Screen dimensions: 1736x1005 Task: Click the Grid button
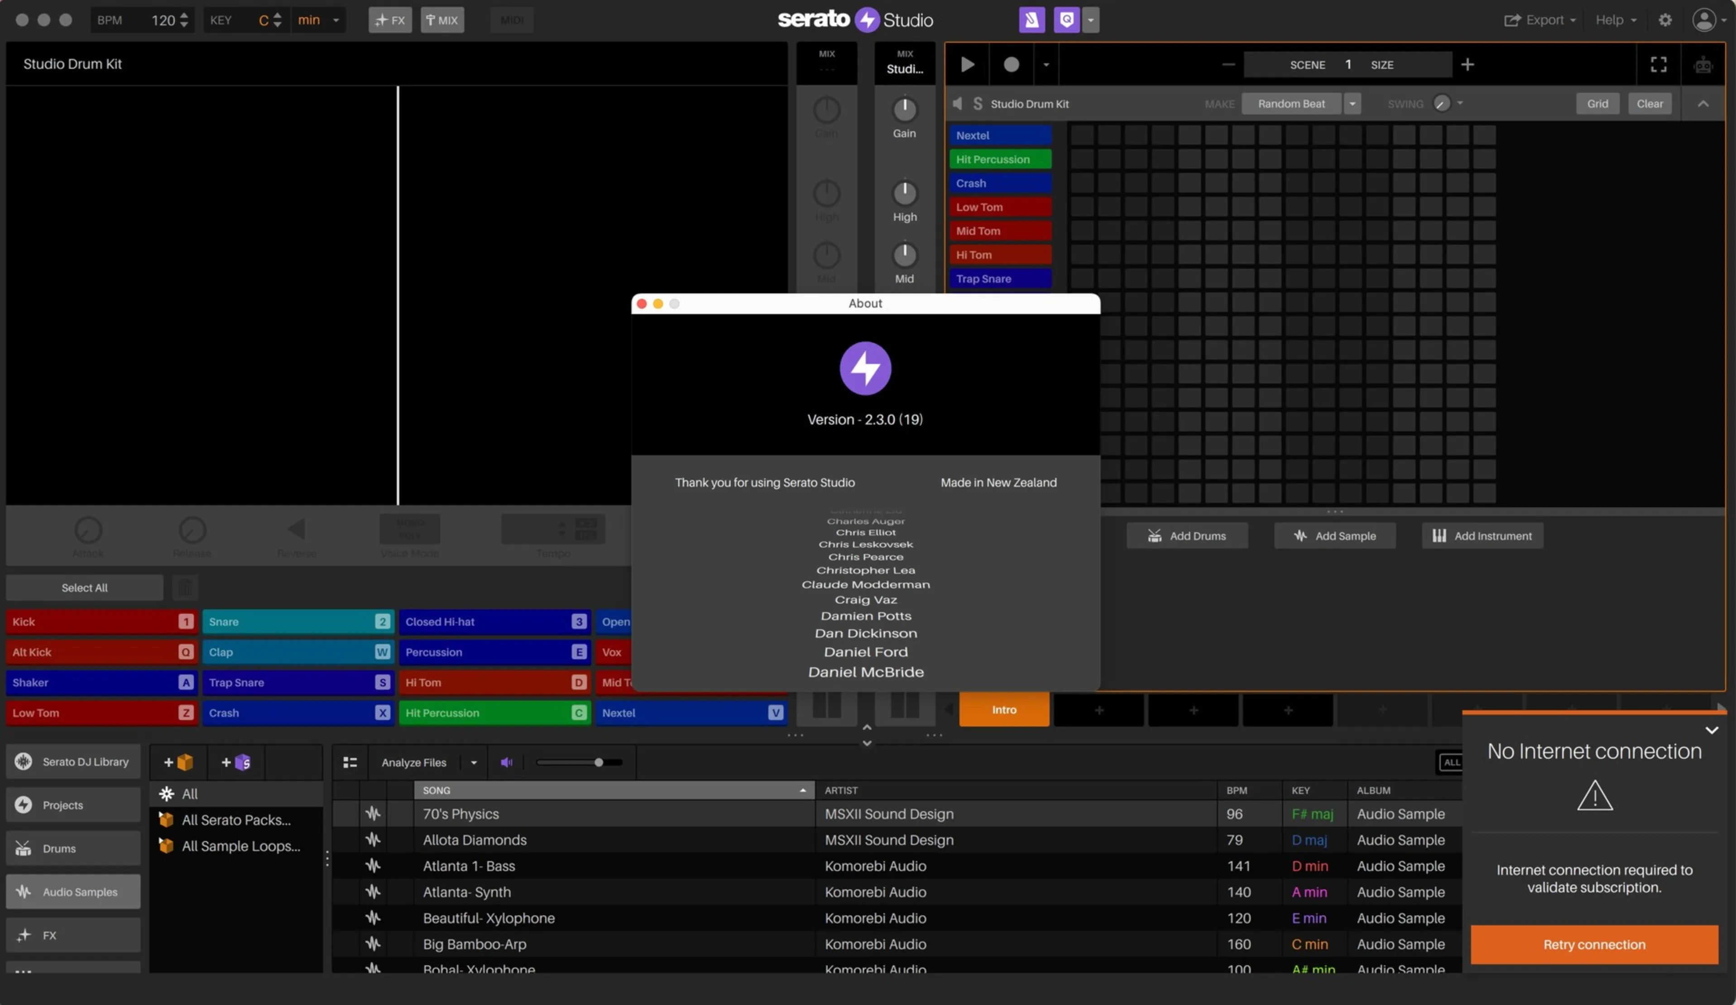click(x=1597, y=103)
